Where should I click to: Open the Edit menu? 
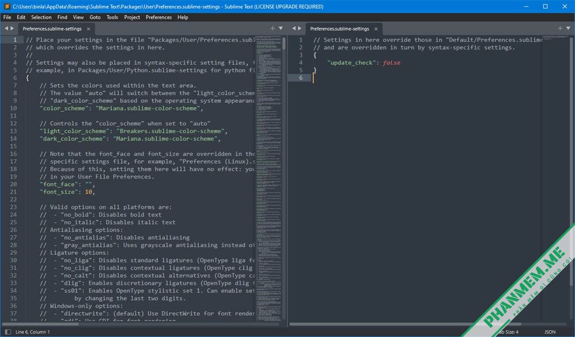click(x=21, y=17)
